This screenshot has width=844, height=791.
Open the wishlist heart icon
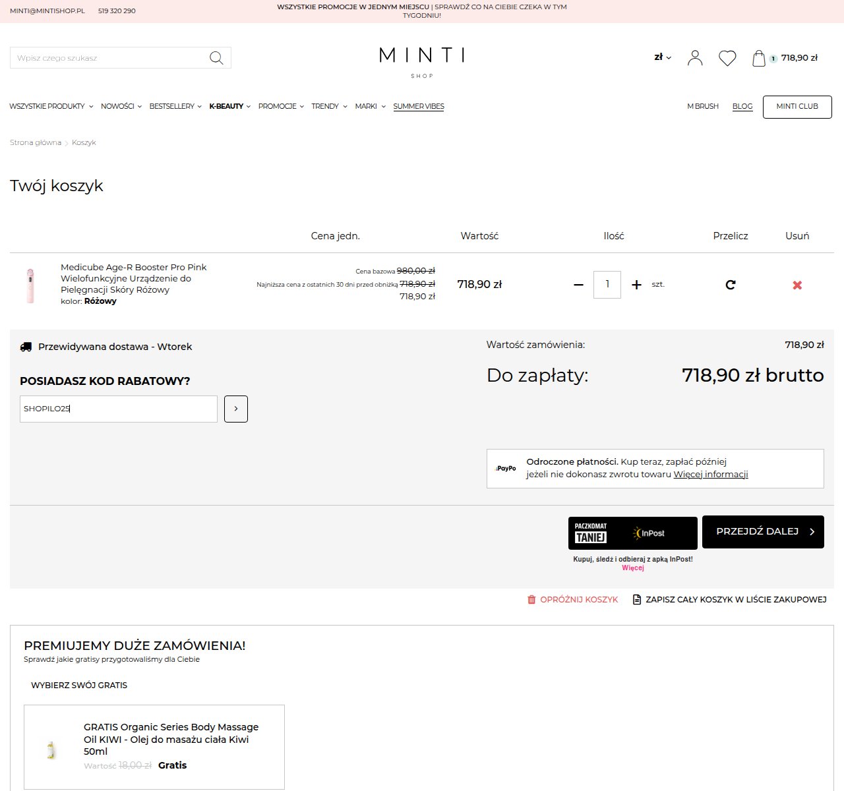pyautogui.click(x=727, y=58)
